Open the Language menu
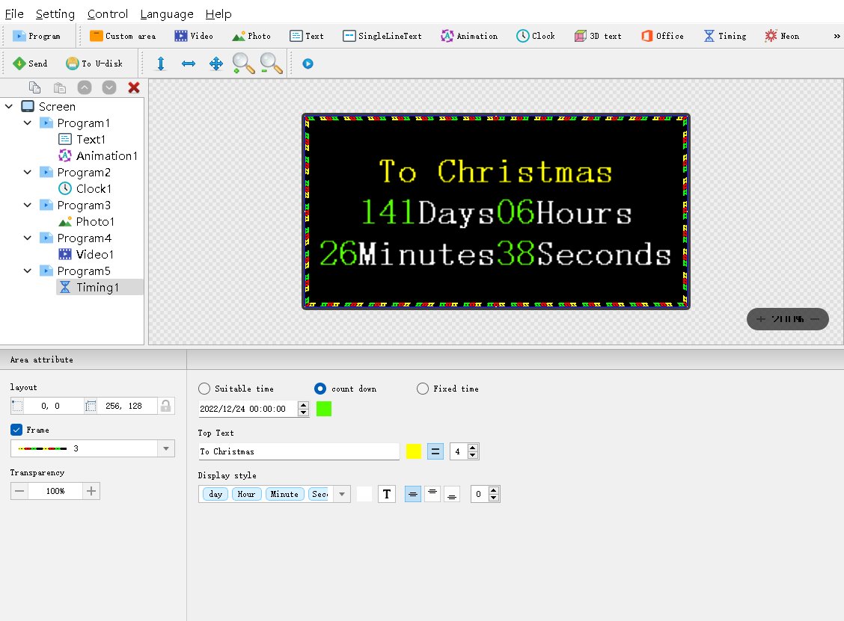Image resolution: width=844 pixels, height=621 pixels. click(167, 14)
